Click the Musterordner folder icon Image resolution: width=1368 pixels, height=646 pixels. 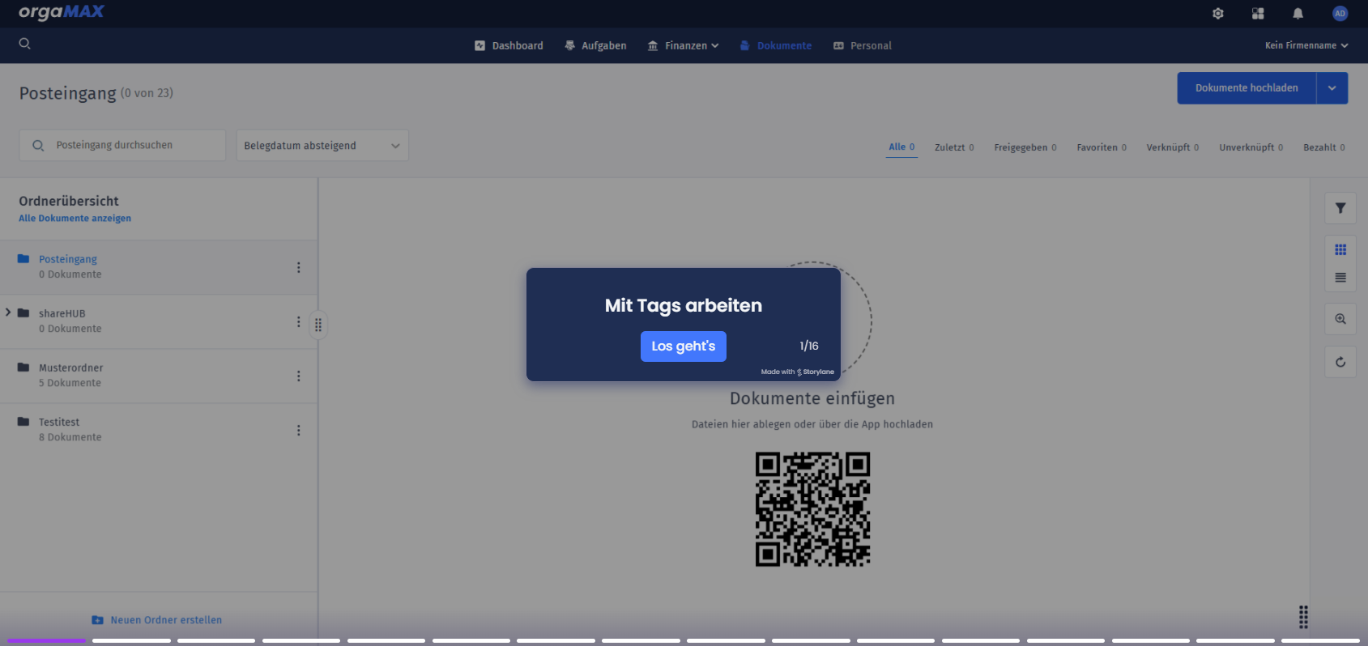(x=23, y=368)
